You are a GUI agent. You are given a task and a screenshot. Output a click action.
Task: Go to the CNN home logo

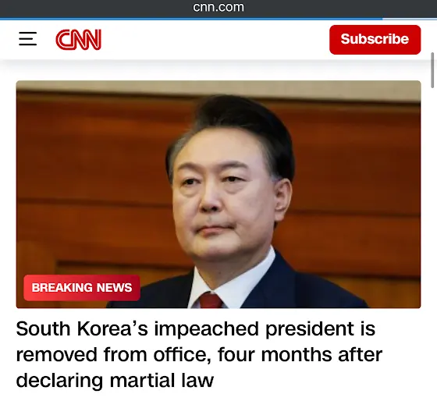pos(78,40)
